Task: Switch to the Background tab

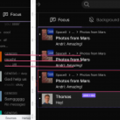Action: 104,20
